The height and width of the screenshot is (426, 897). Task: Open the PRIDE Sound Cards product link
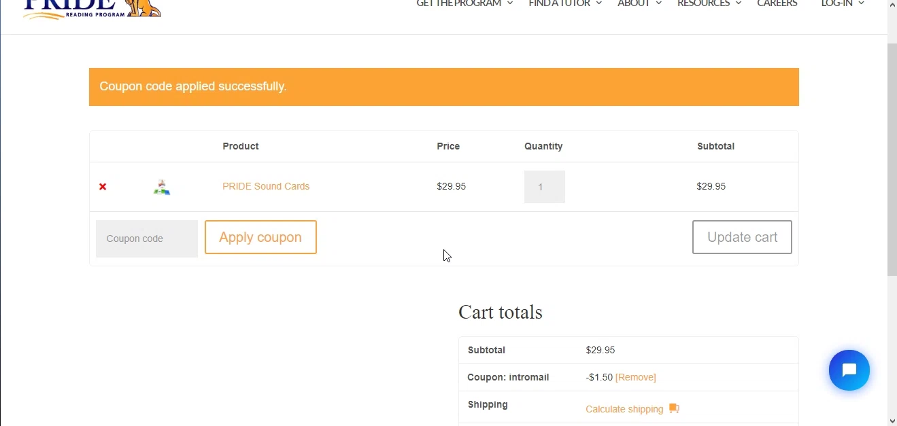(x=266, y=186)
